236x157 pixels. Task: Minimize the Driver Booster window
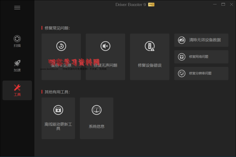pyautogui.click(x=215, y=4)
